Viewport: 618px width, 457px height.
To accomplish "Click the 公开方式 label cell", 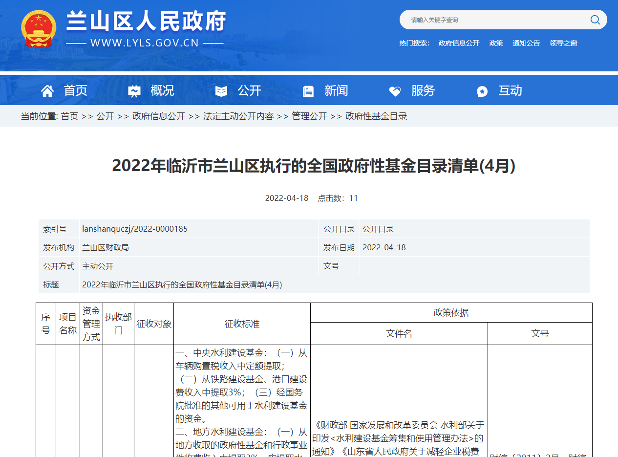I will pyautogui.click(x=59, y=266).
